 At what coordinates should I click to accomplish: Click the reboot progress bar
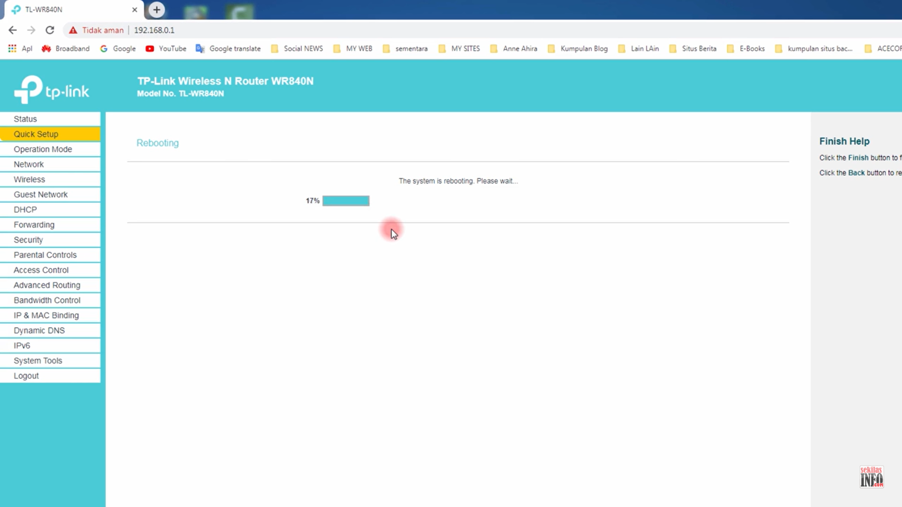point(346,201)
